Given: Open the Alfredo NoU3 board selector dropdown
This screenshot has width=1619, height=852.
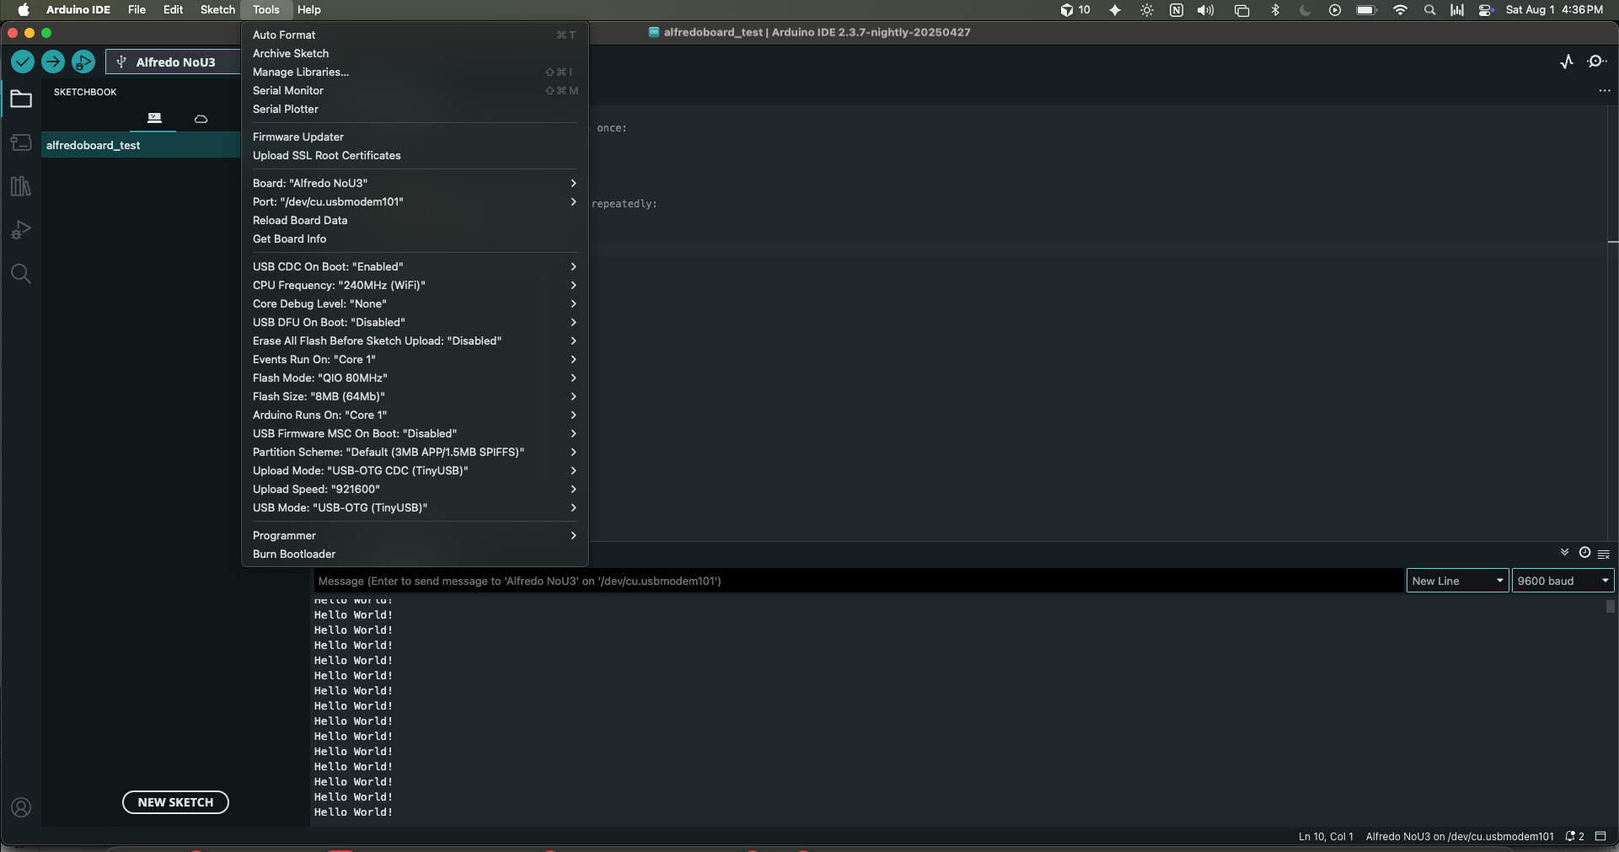Looking at the screenshot, I should 174,62.
